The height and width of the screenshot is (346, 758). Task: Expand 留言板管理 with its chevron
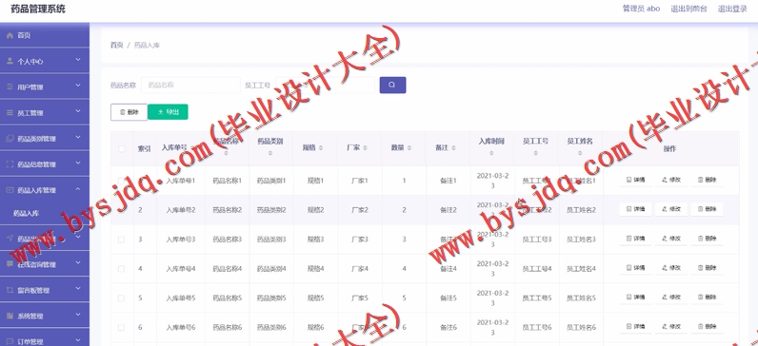pos(78,289)
